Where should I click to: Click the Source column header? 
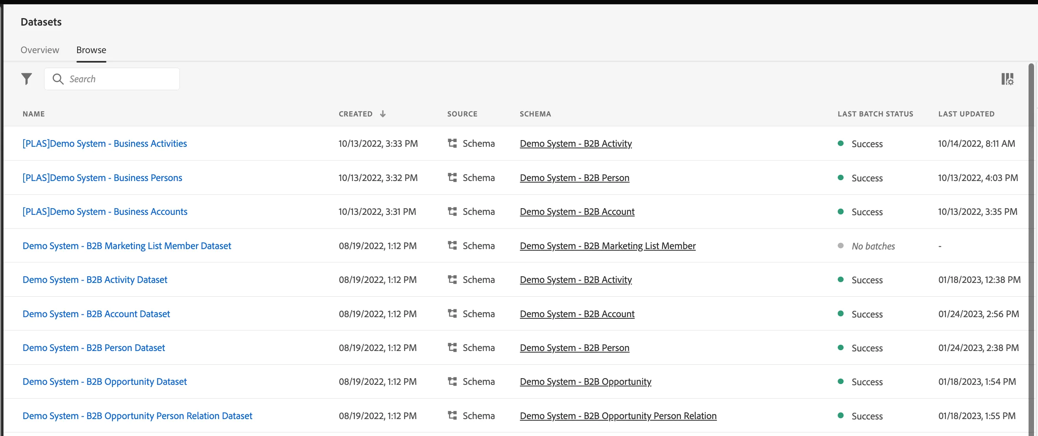pyautogui.click(x=462, y=114)
